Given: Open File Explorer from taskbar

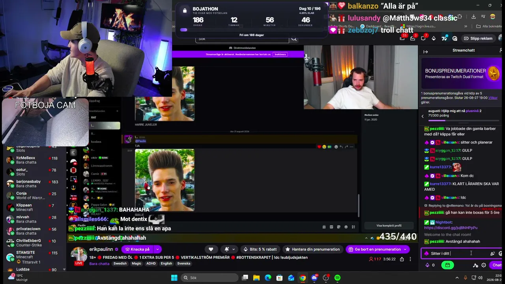Looking at the screenshot, I should point(256,278).
